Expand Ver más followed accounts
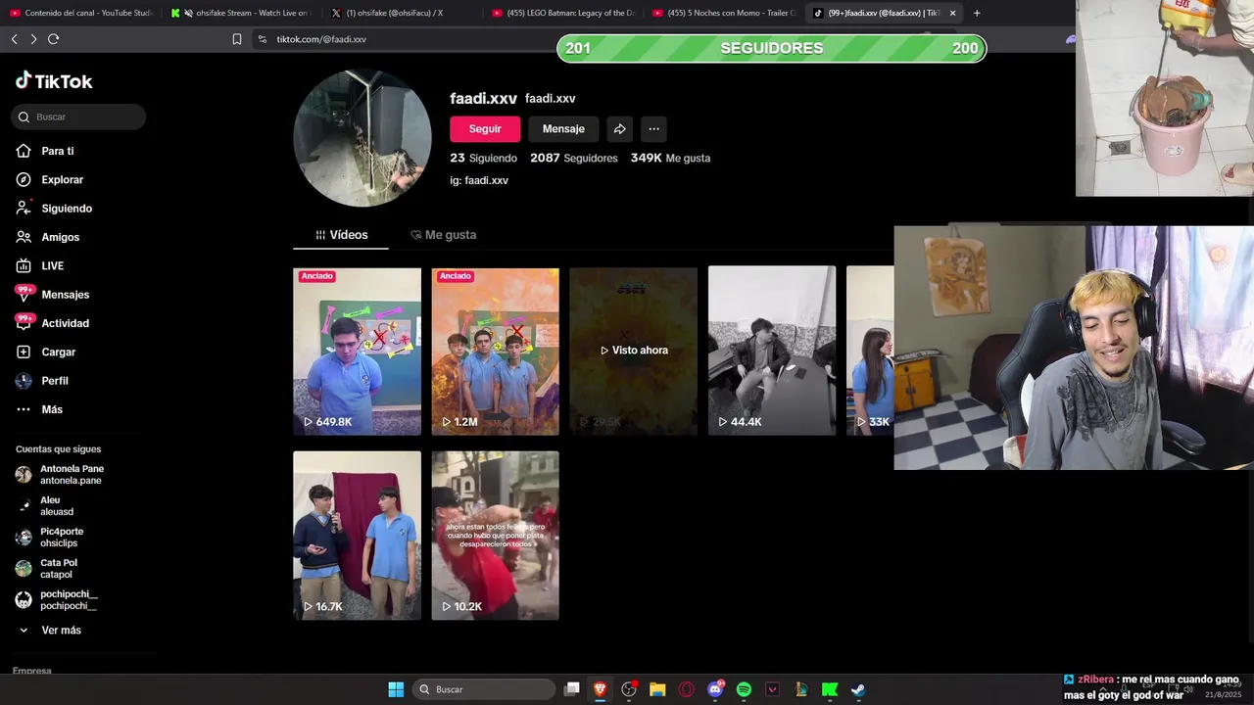1254x705 pixels. [50, 631]
